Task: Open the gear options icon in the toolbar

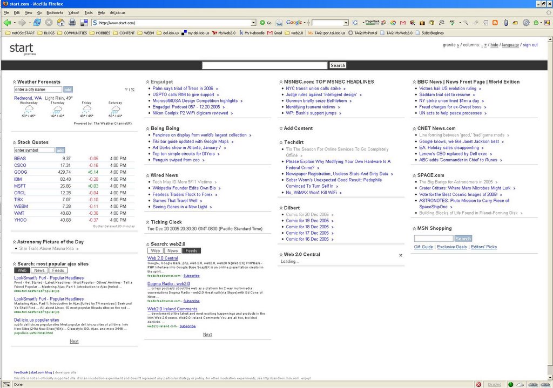Action: click(526, 23)
